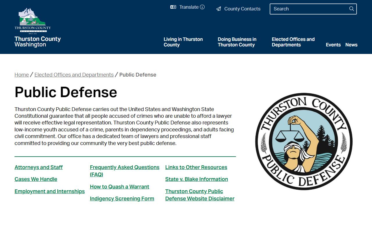The width and height of the screenshot is (372, 232).
Task: Open Doing Business in Thurston County menu
Action: (x=237, y=42)
